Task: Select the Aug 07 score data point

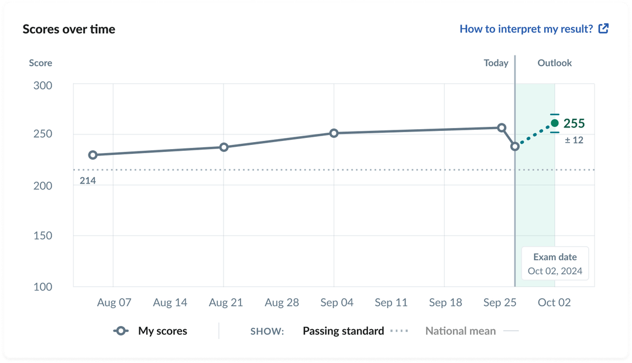Action: 93,155
